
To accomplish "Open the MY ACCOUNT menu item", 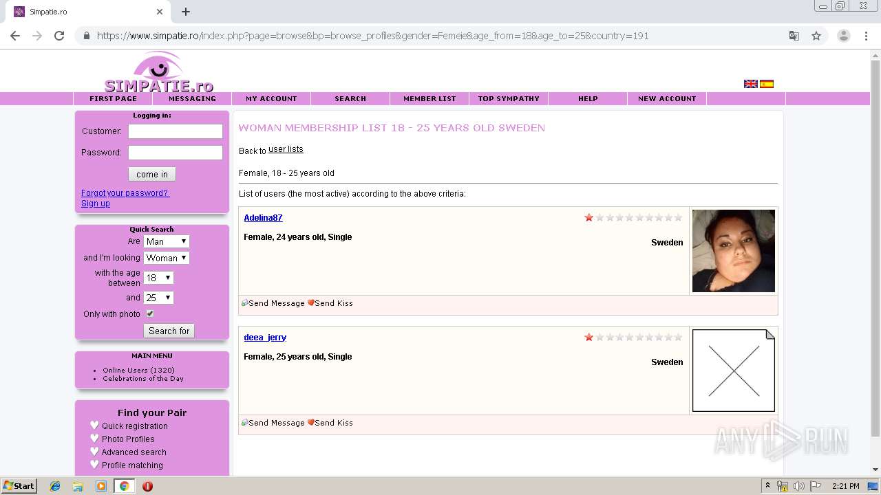I will (271, 98).
